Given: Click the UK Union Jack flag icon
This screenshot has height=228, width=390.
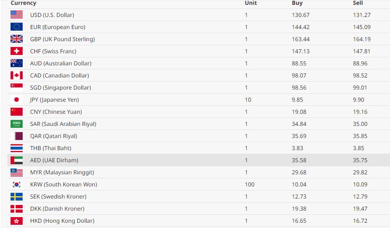Looking at the screenshot, I should tap(17, 39).
